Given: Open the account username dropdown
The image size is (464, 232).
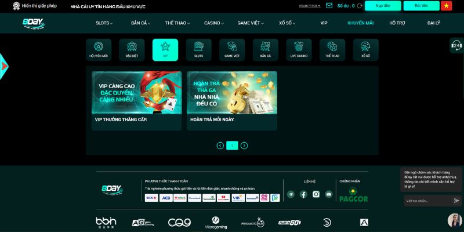Looking at the screenshot, I should pos(310,6).
